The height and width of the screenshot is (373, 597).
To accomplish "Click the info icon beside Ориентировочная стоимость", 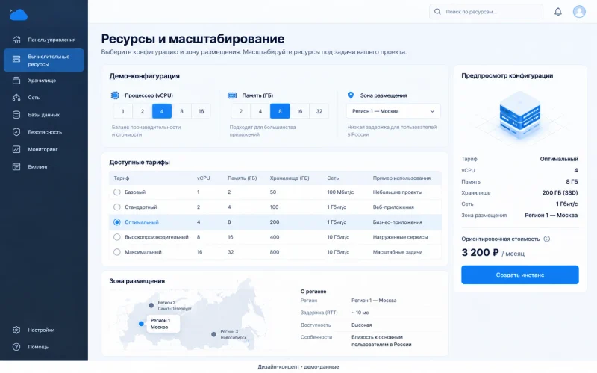I will pos(547,239).
